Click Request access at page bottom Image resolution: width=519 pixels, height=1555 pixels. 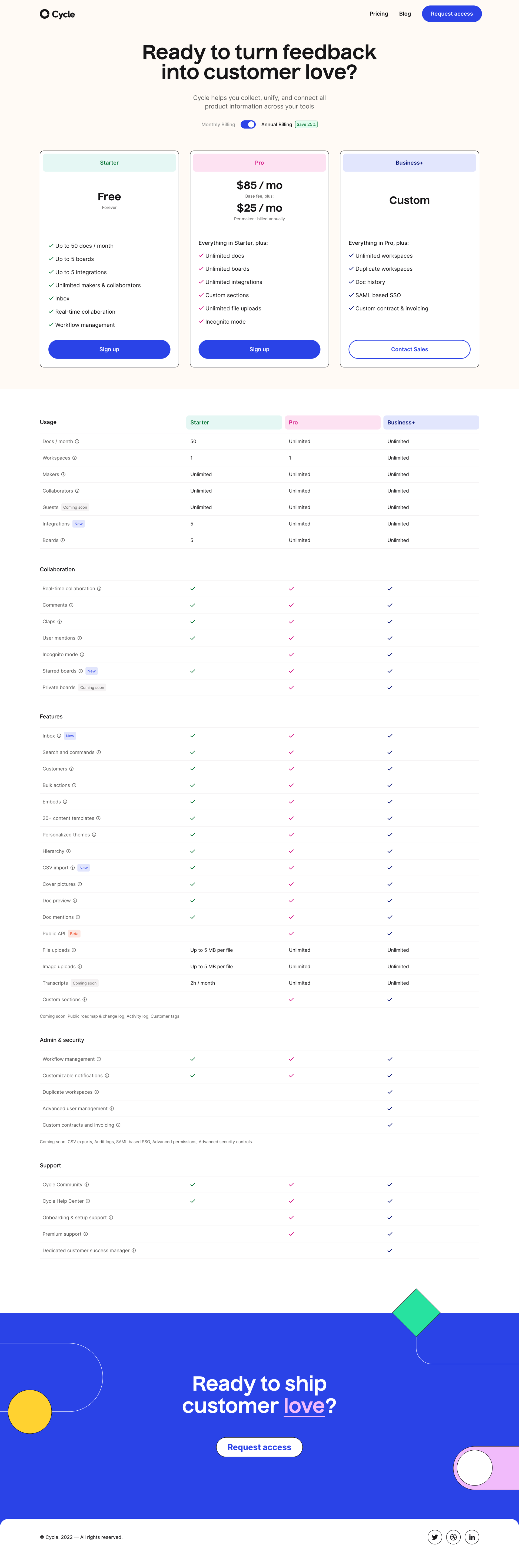pos(259,1447)
